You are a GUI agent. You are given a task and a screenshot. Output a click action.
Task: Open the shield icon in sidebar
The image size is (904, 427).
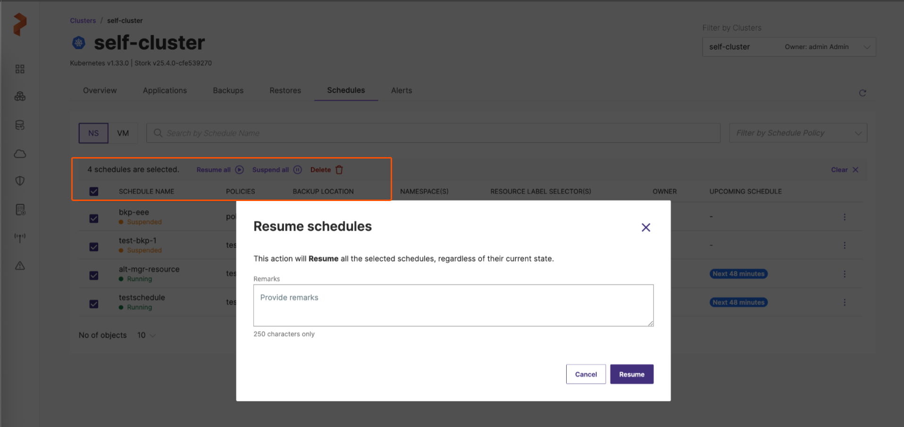(20, 181)
